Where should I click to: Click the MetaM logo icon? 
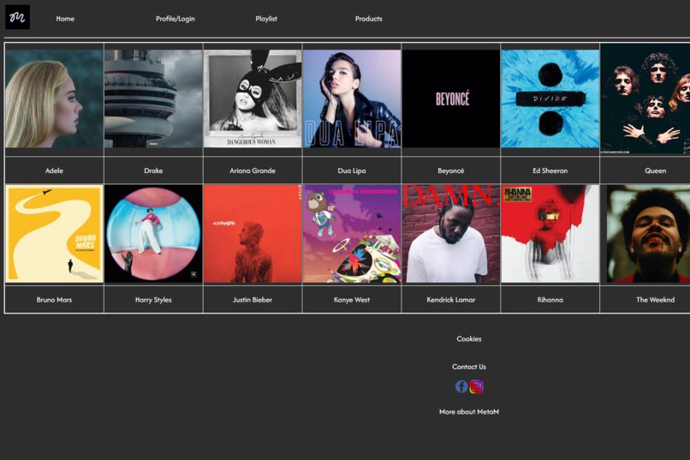pyautogui.click(x=18, y=17)
